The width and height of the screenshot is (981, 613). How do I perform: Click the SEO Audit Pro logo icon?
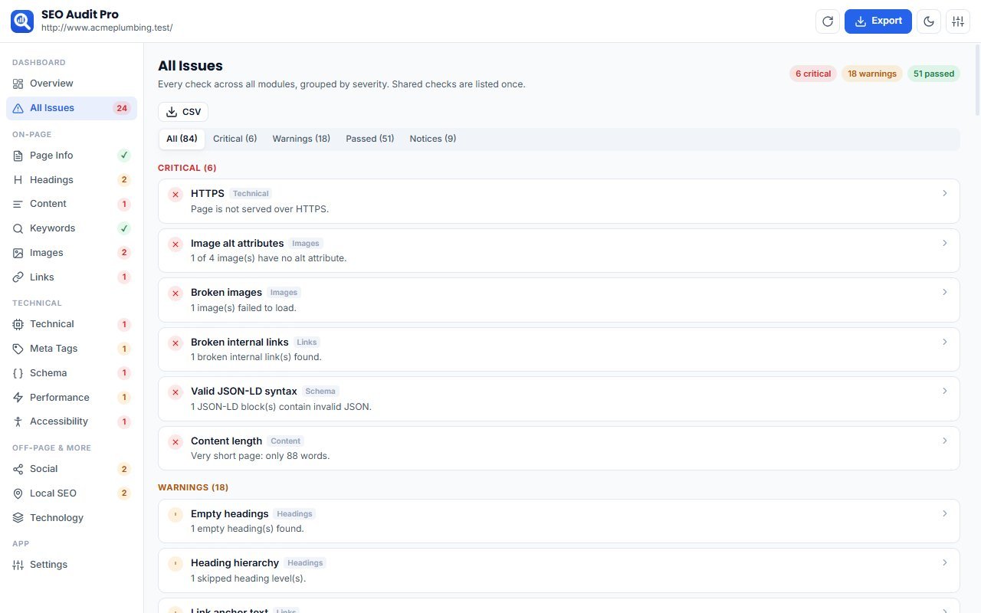pyautogui.click(x=22, y=21)
